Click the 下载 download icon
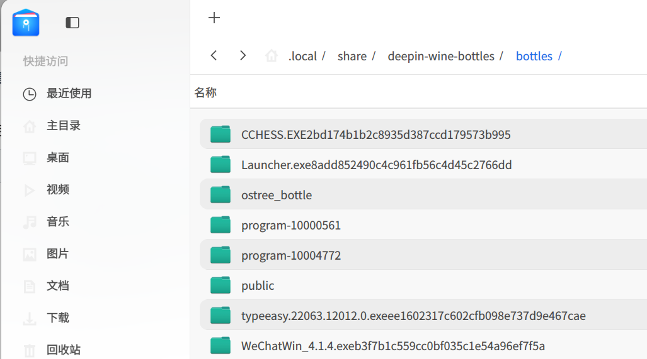Image resolution: width=647 pixels, height=359 pixels. point(30,318)
